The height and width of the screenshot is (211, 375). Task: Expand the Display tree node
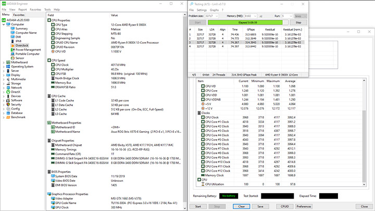coord(4,75)
